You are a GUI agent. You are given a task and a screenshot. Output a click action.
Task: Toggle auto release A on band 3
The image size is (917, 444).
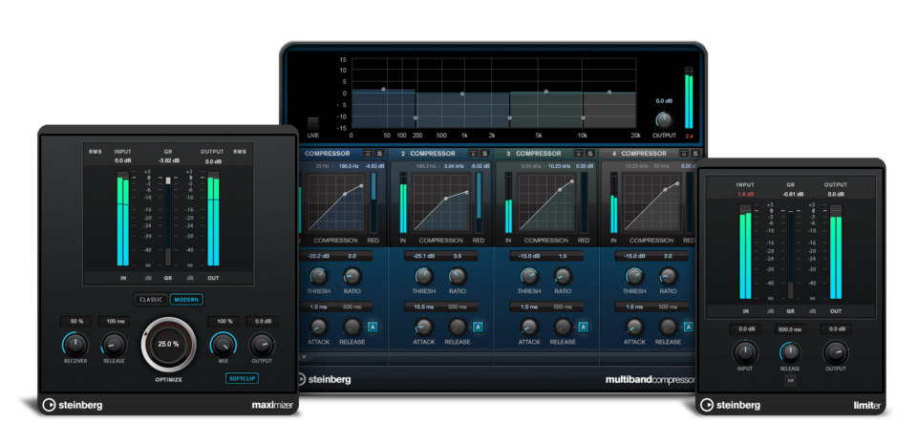[x=583, y=328]
